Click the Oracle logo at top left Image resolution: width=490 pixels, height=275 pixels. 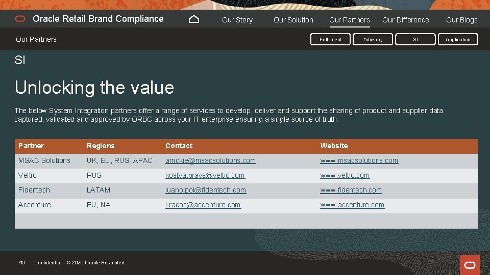[x=20, y=19]
